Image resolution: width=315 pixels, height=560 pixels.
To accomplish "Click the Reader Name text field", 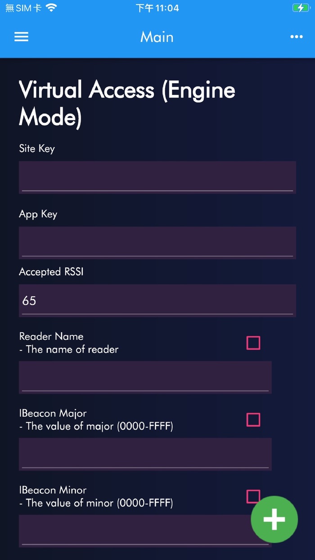I will [145, 377].
